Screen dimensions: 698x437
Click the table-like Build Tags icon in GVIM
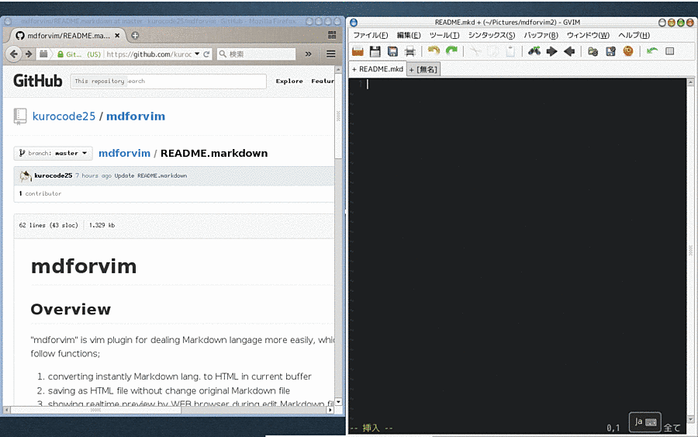(669, 51)
